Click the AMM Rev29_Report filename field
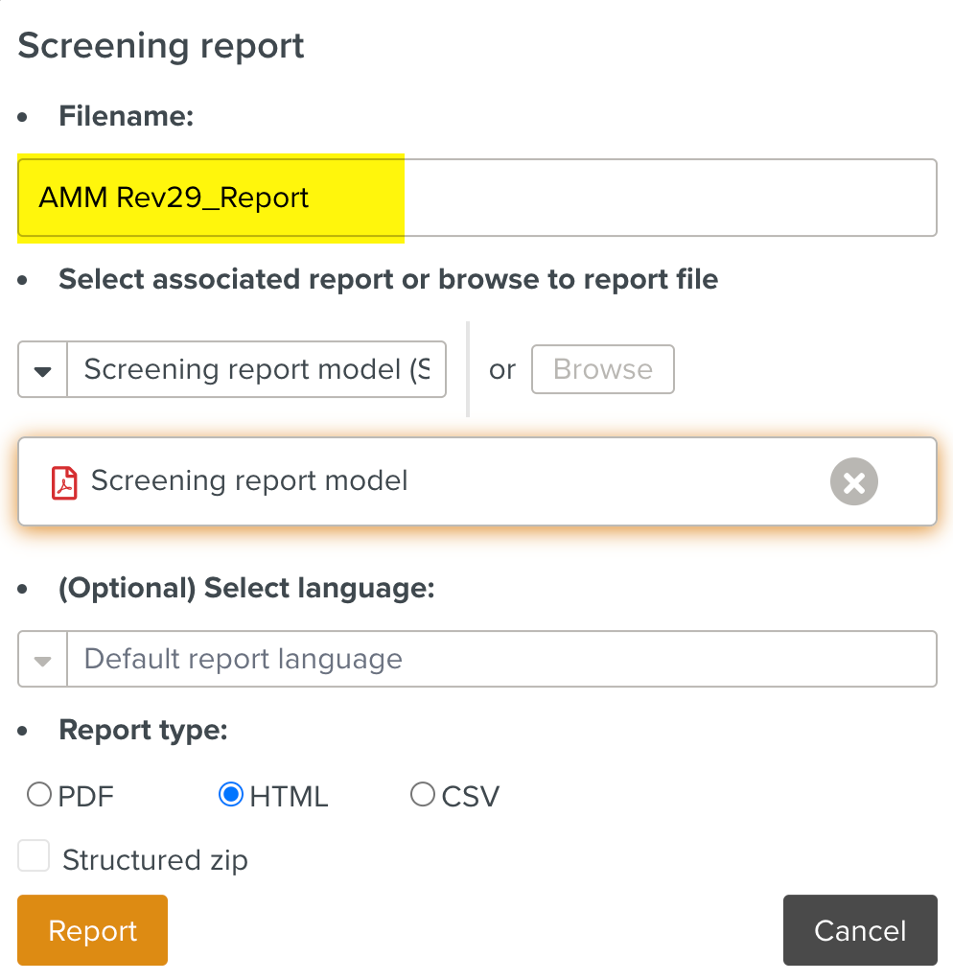 coord(476,198)
